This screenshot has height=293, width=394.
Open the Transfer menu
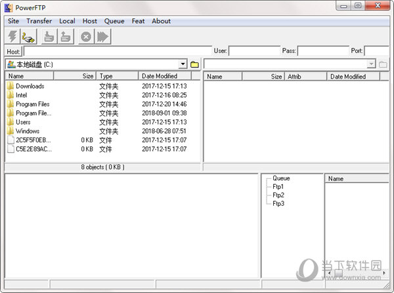point(39,21)
